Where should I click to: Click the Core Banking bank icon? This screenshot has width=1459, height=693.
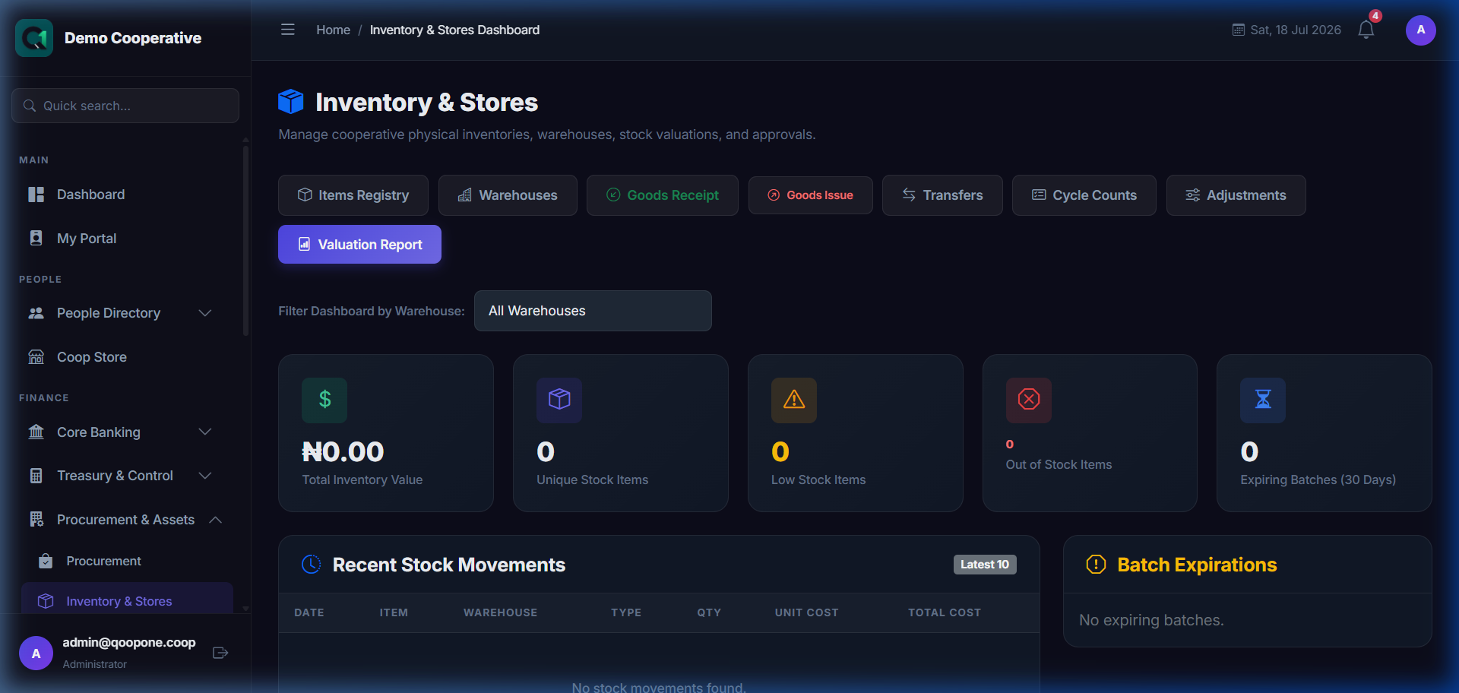point(36,432)
